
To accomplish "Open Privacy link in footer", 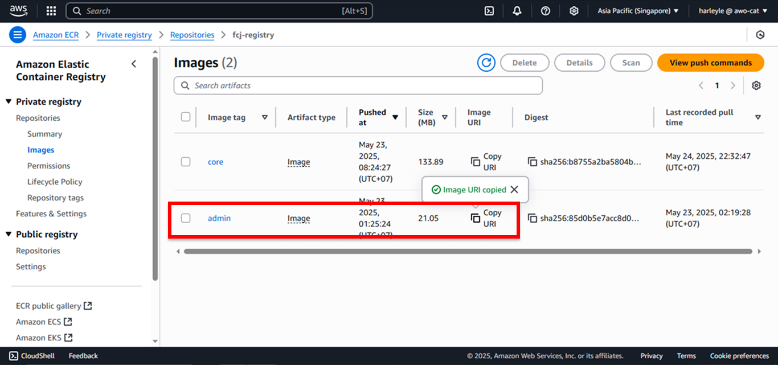I will click(x=652, y=356).
